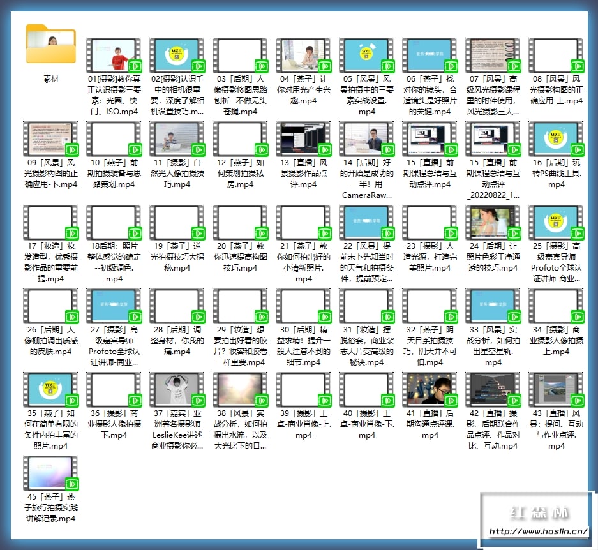Screen dimensions: 598x550
Task: Select 14「后期」好的开始是成功的一半 video
Action: pos(366,139)
